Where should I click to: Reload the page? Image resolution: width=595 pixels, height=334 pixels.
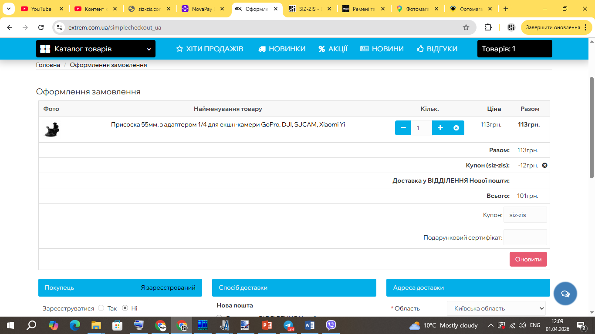pyautogui.click(x=41, y=27)
